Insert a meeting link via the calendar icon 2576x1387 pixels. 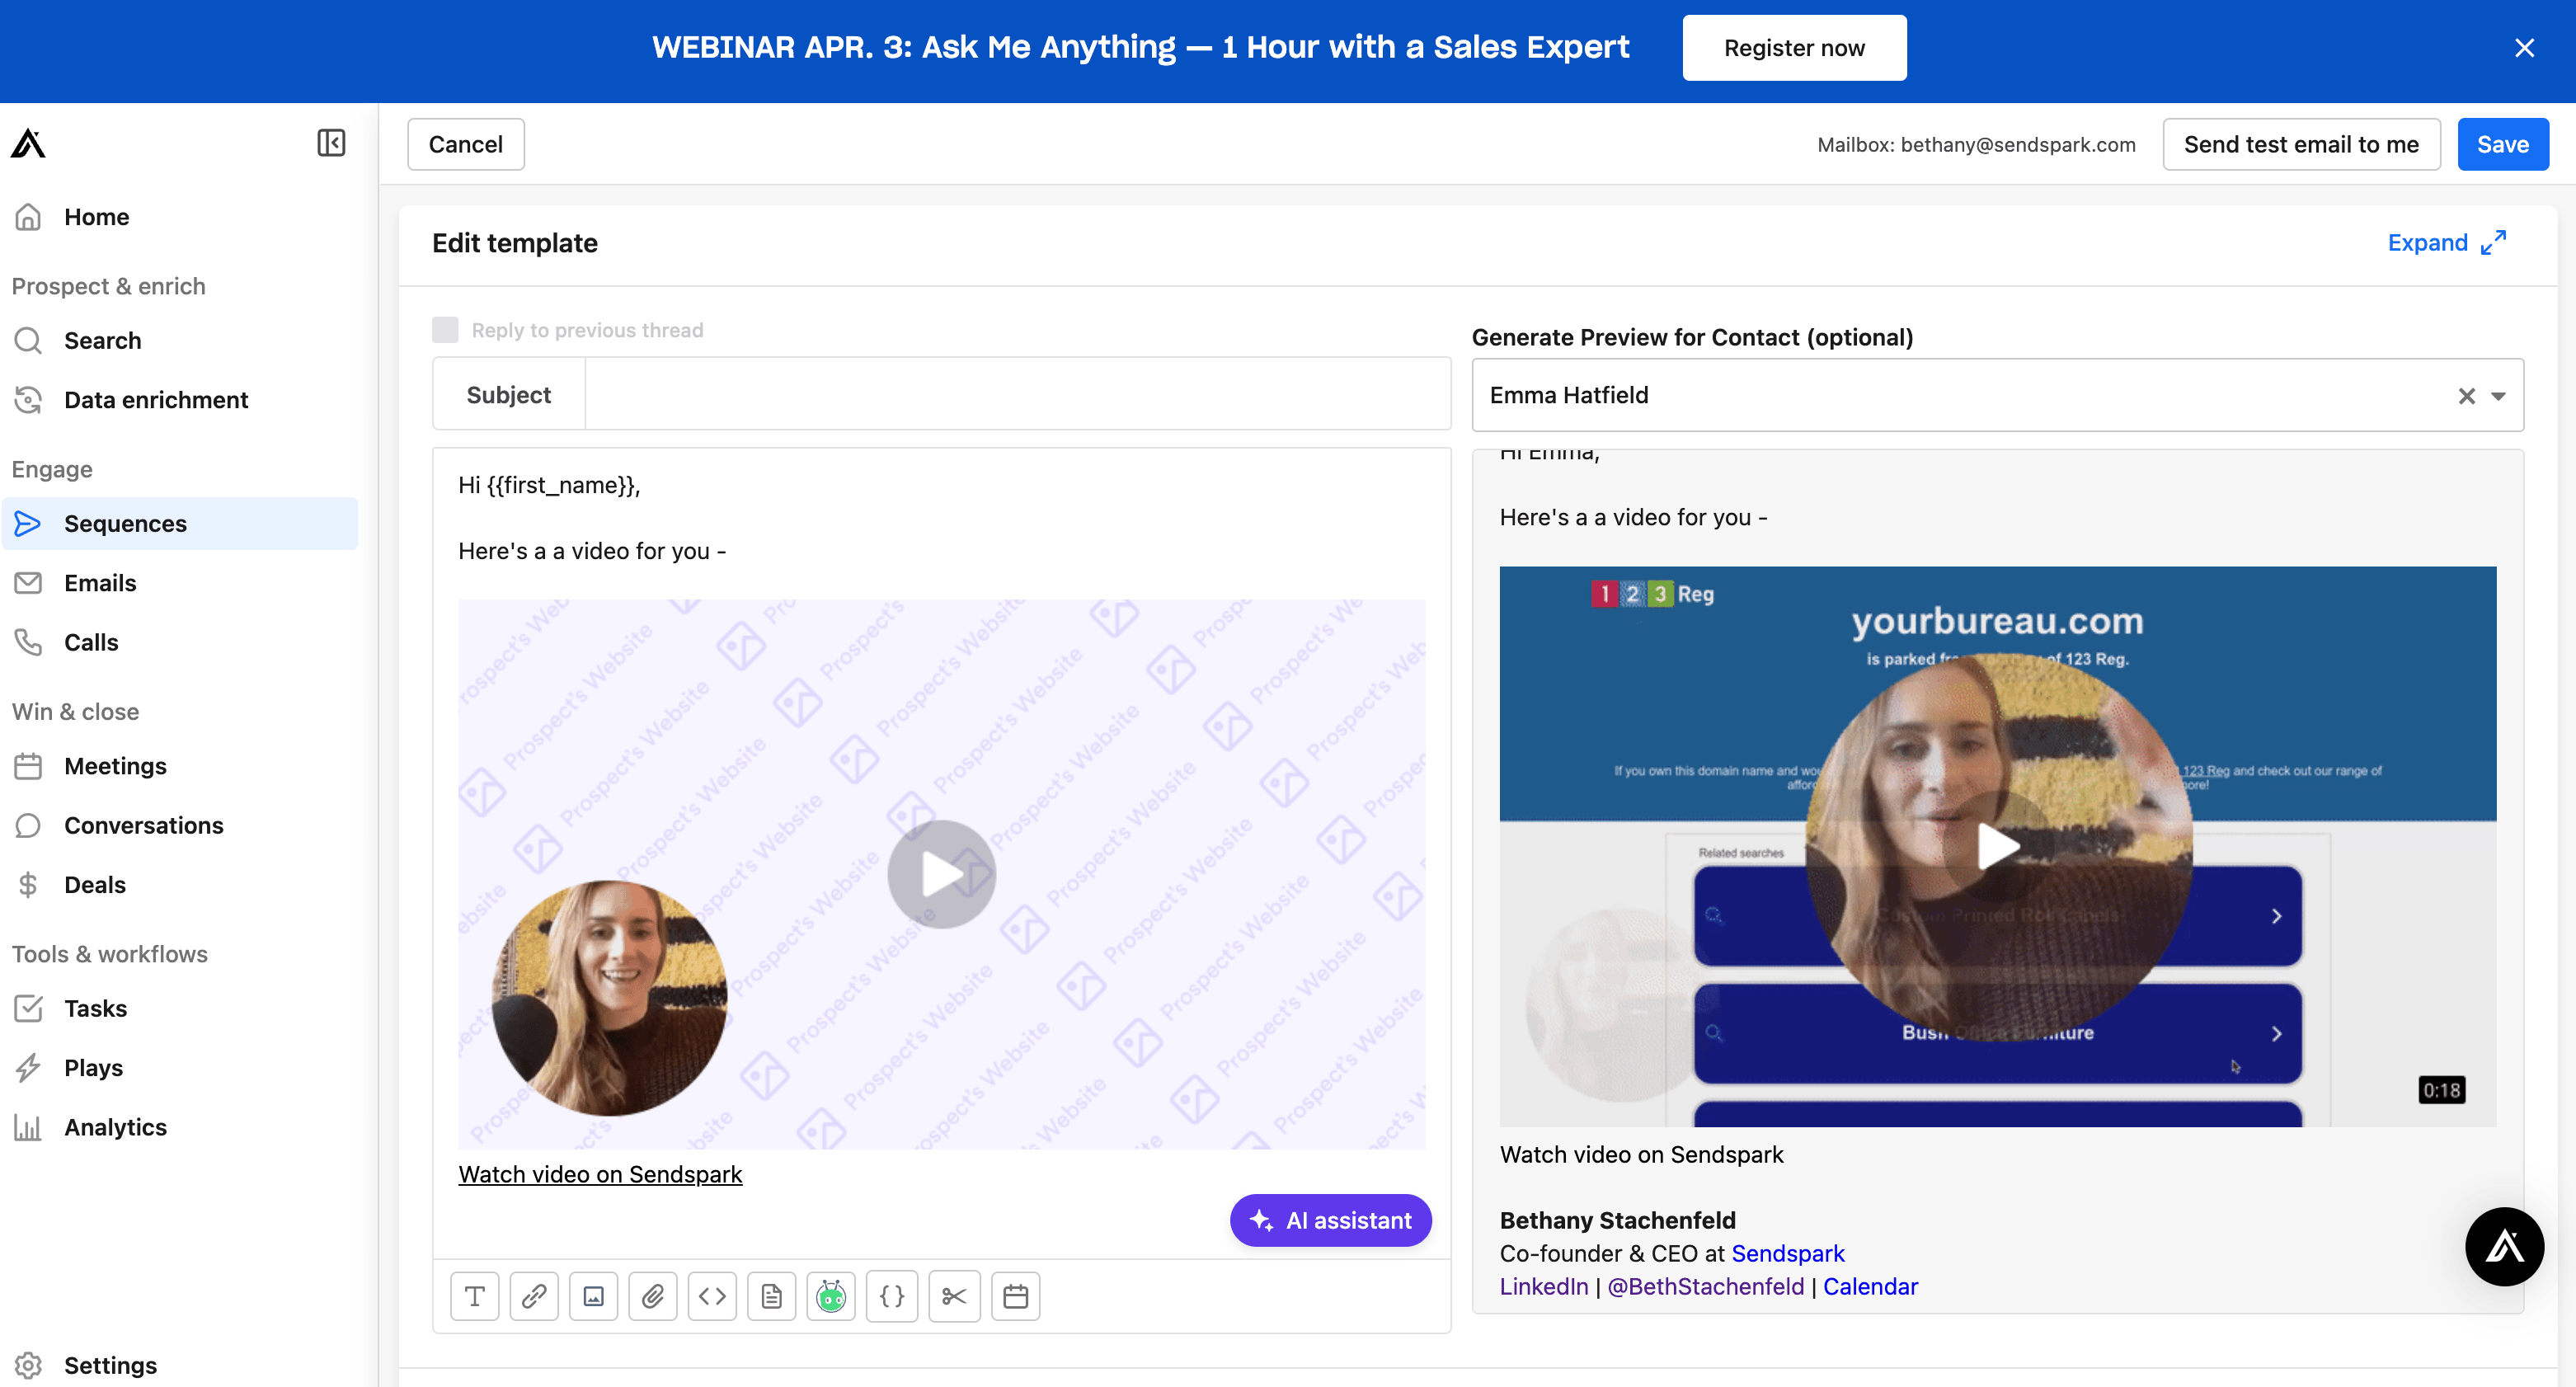click(x=1016, y=1296)
